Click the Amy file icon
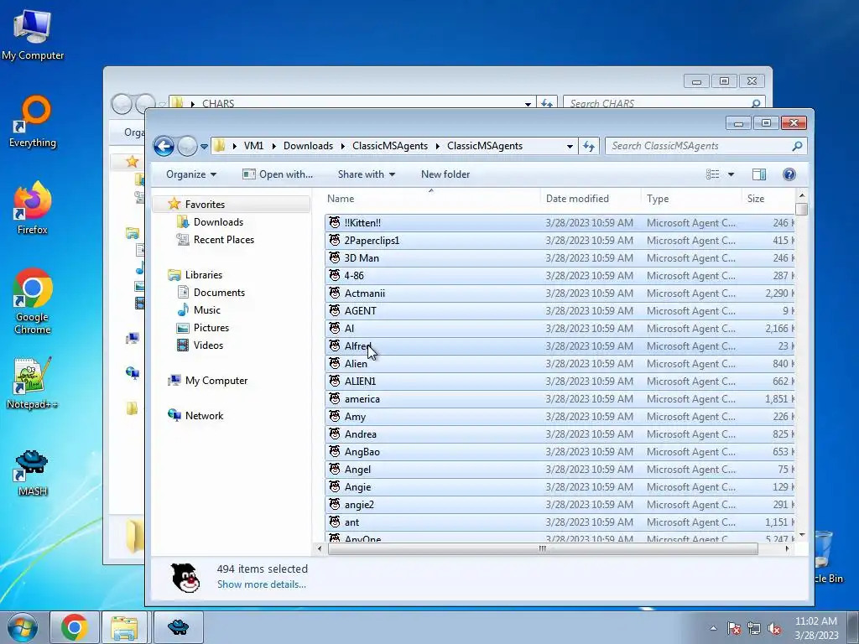Image resolution: width=859 pixels, height=644 pixels. 335,416
